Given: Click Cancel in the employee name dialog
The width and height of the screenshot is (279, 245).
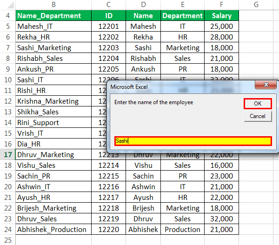Looking at the screenshot, I should point(258,116).
